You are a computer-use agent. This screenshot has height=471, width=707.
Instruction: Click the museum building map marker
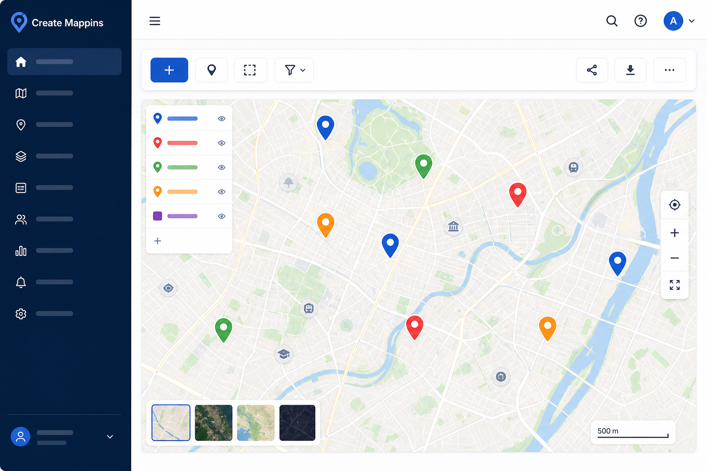pos(453,226)
